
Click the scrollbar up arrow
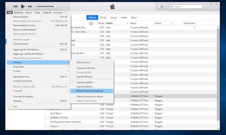pos(218,27)
